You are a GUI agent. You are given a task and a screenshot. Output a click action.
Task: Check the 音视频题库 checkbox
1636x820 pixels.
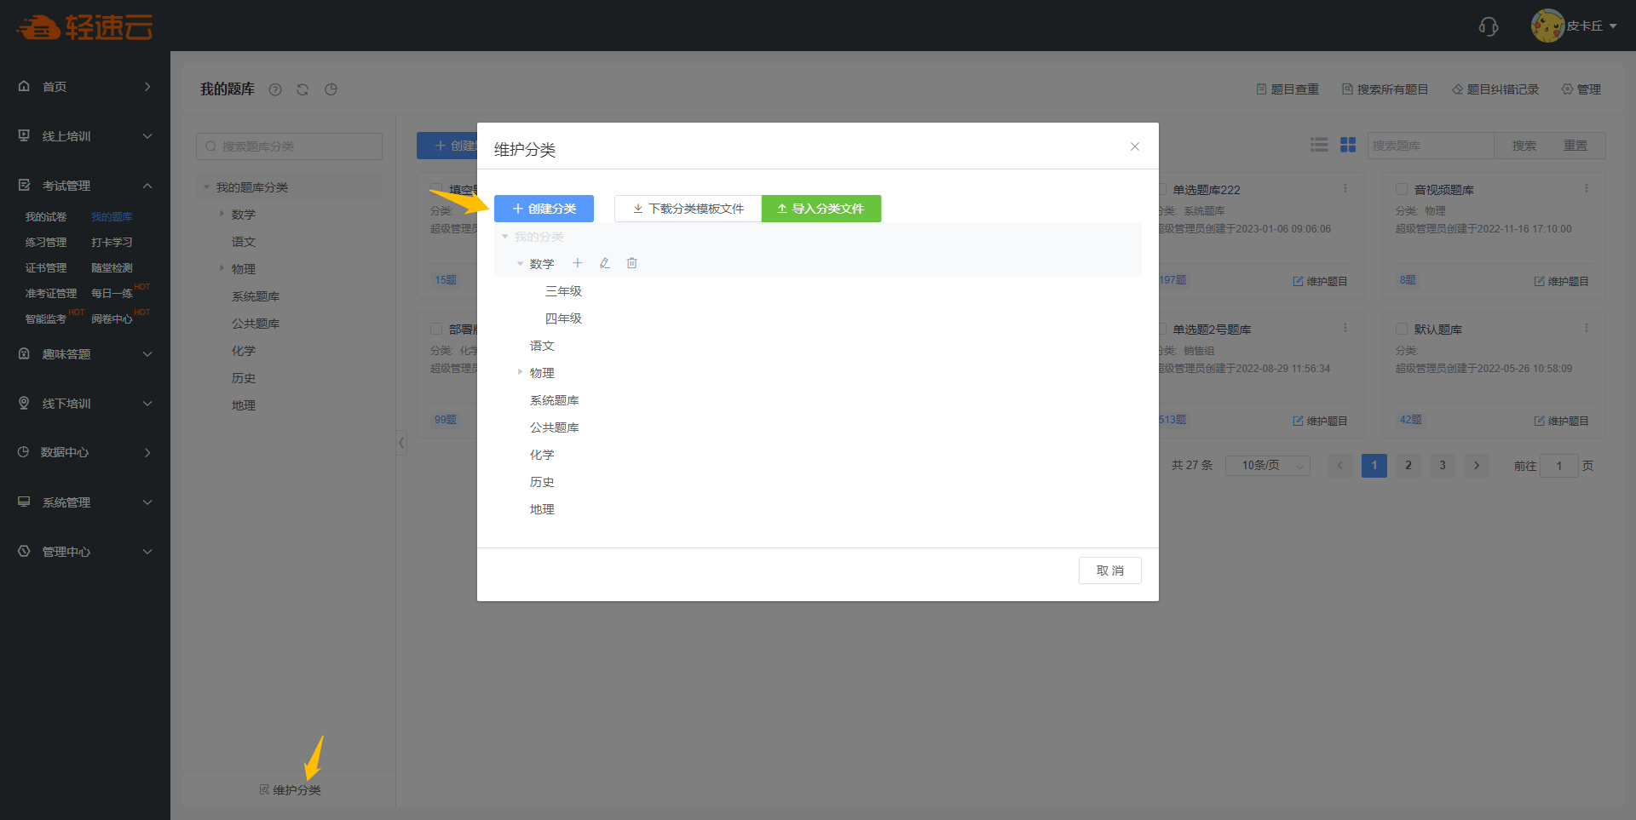click(x=1402, y=189)
